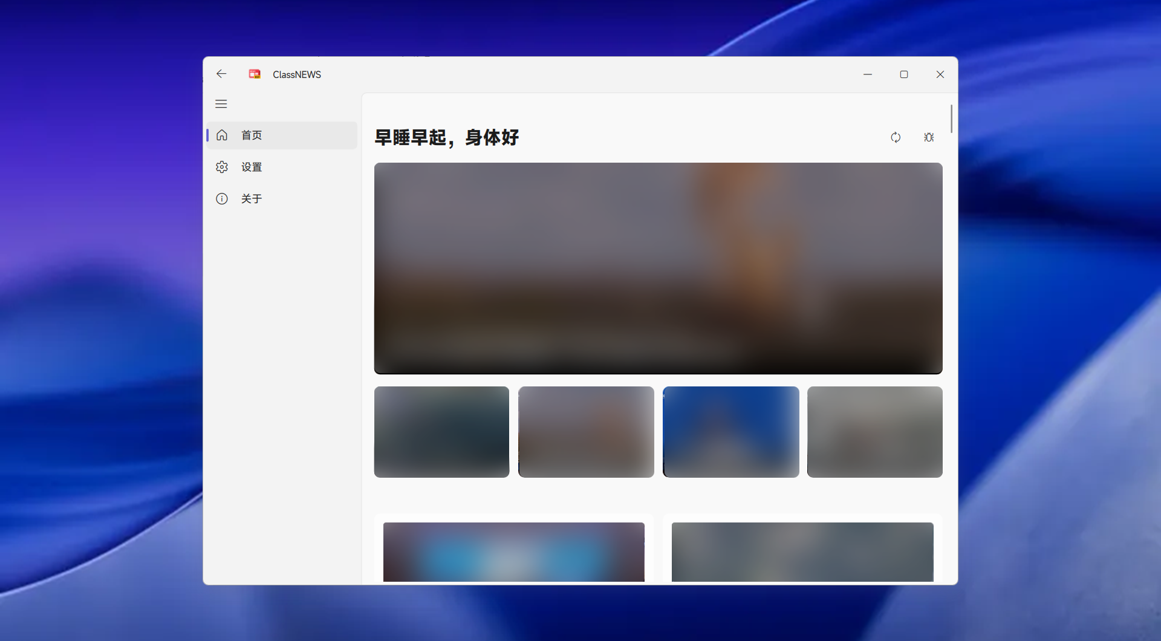
Task: Switch to the 设置 page
Action: click(252, 167)
